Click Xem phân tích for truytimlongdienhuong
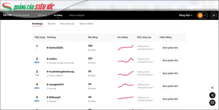The height and width of the screenshot is (110, 219). 170,73
